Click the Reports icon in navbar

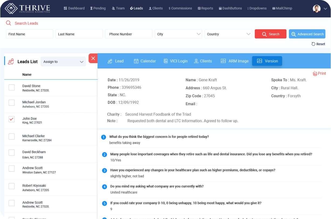[199, 8]
